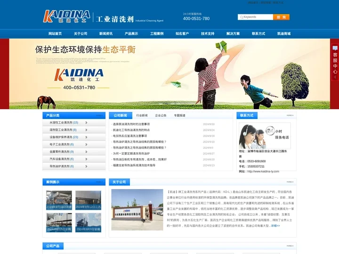Open the case thumbnail dated 2024年9月5日

(59, 222)
